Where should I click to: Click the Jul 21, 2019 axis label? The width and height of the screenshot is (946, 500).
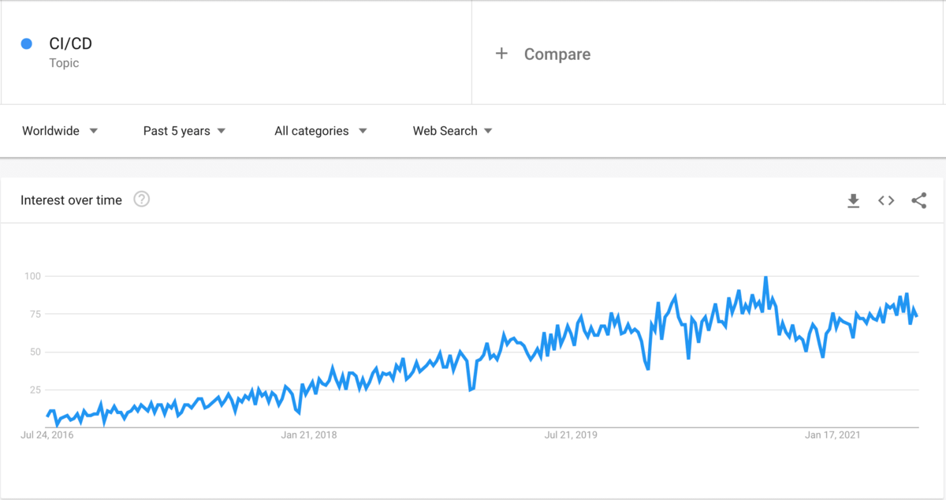572,435
